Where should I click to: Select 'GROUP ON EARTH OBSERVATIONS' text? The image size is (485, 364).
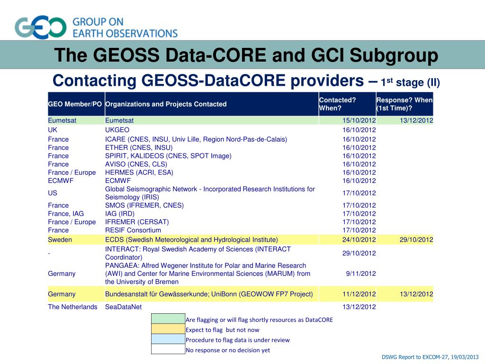click(125, 27)
